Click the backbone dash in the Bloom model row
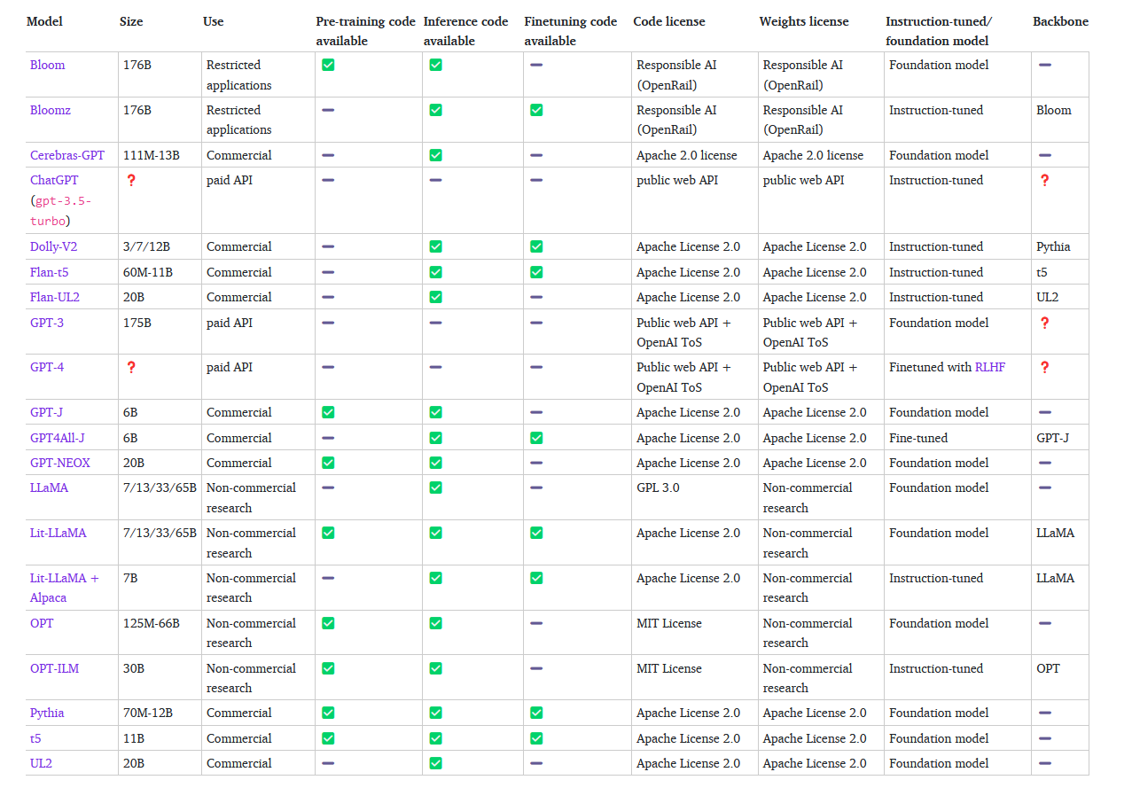 pos(1045,65)
